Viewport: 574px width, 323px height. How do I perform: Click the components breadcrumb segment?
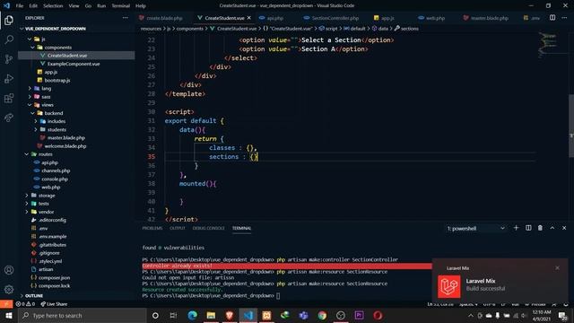click(190, 29)
